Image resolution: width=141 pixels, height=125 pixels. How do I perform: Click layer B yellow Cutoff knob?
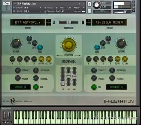(118, 59)
